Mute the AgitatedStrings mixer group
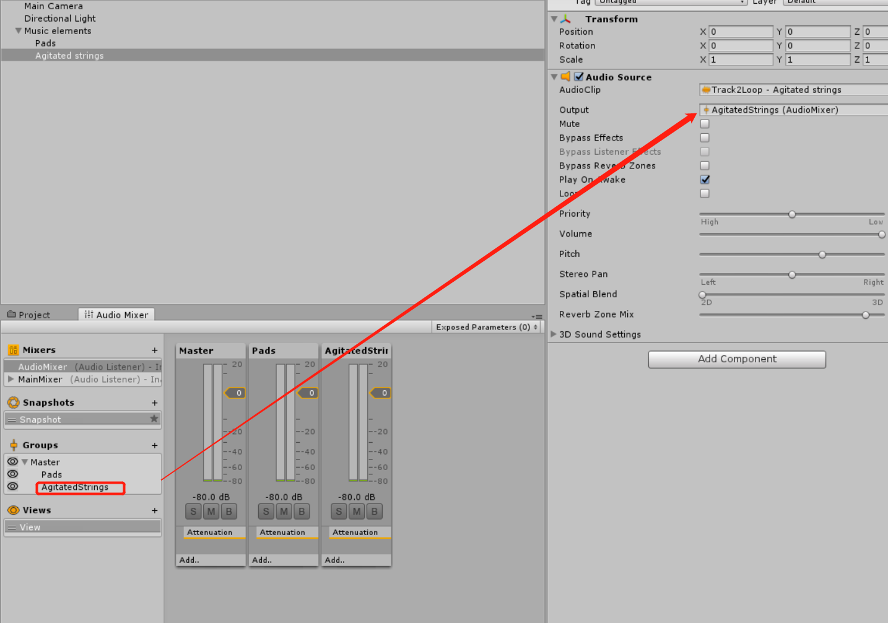Image resolution: width=888 pixels, height=623 pixels. point(357,512)
